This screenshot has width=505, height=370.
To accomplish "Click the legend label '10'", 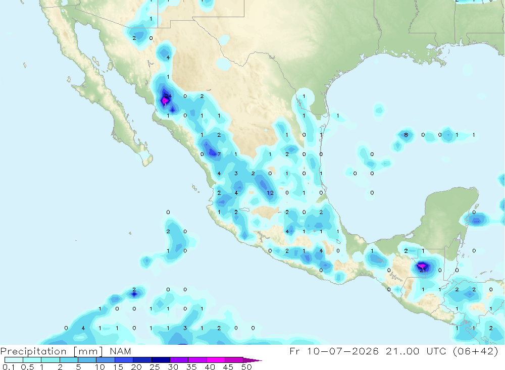I will 100,367.
